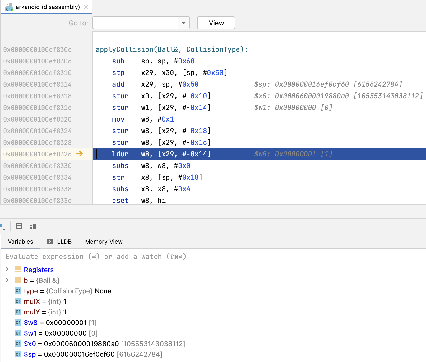Click the View button

(x=216, y=23)
